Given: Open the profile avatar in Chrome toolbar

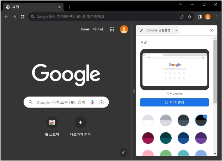Looking at the screenshot, I should 208,17.
